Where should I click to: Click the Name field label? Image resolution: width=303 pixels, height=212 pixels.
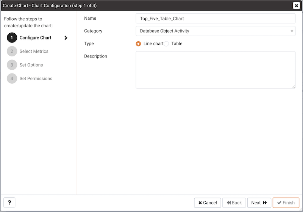point(90,18)
